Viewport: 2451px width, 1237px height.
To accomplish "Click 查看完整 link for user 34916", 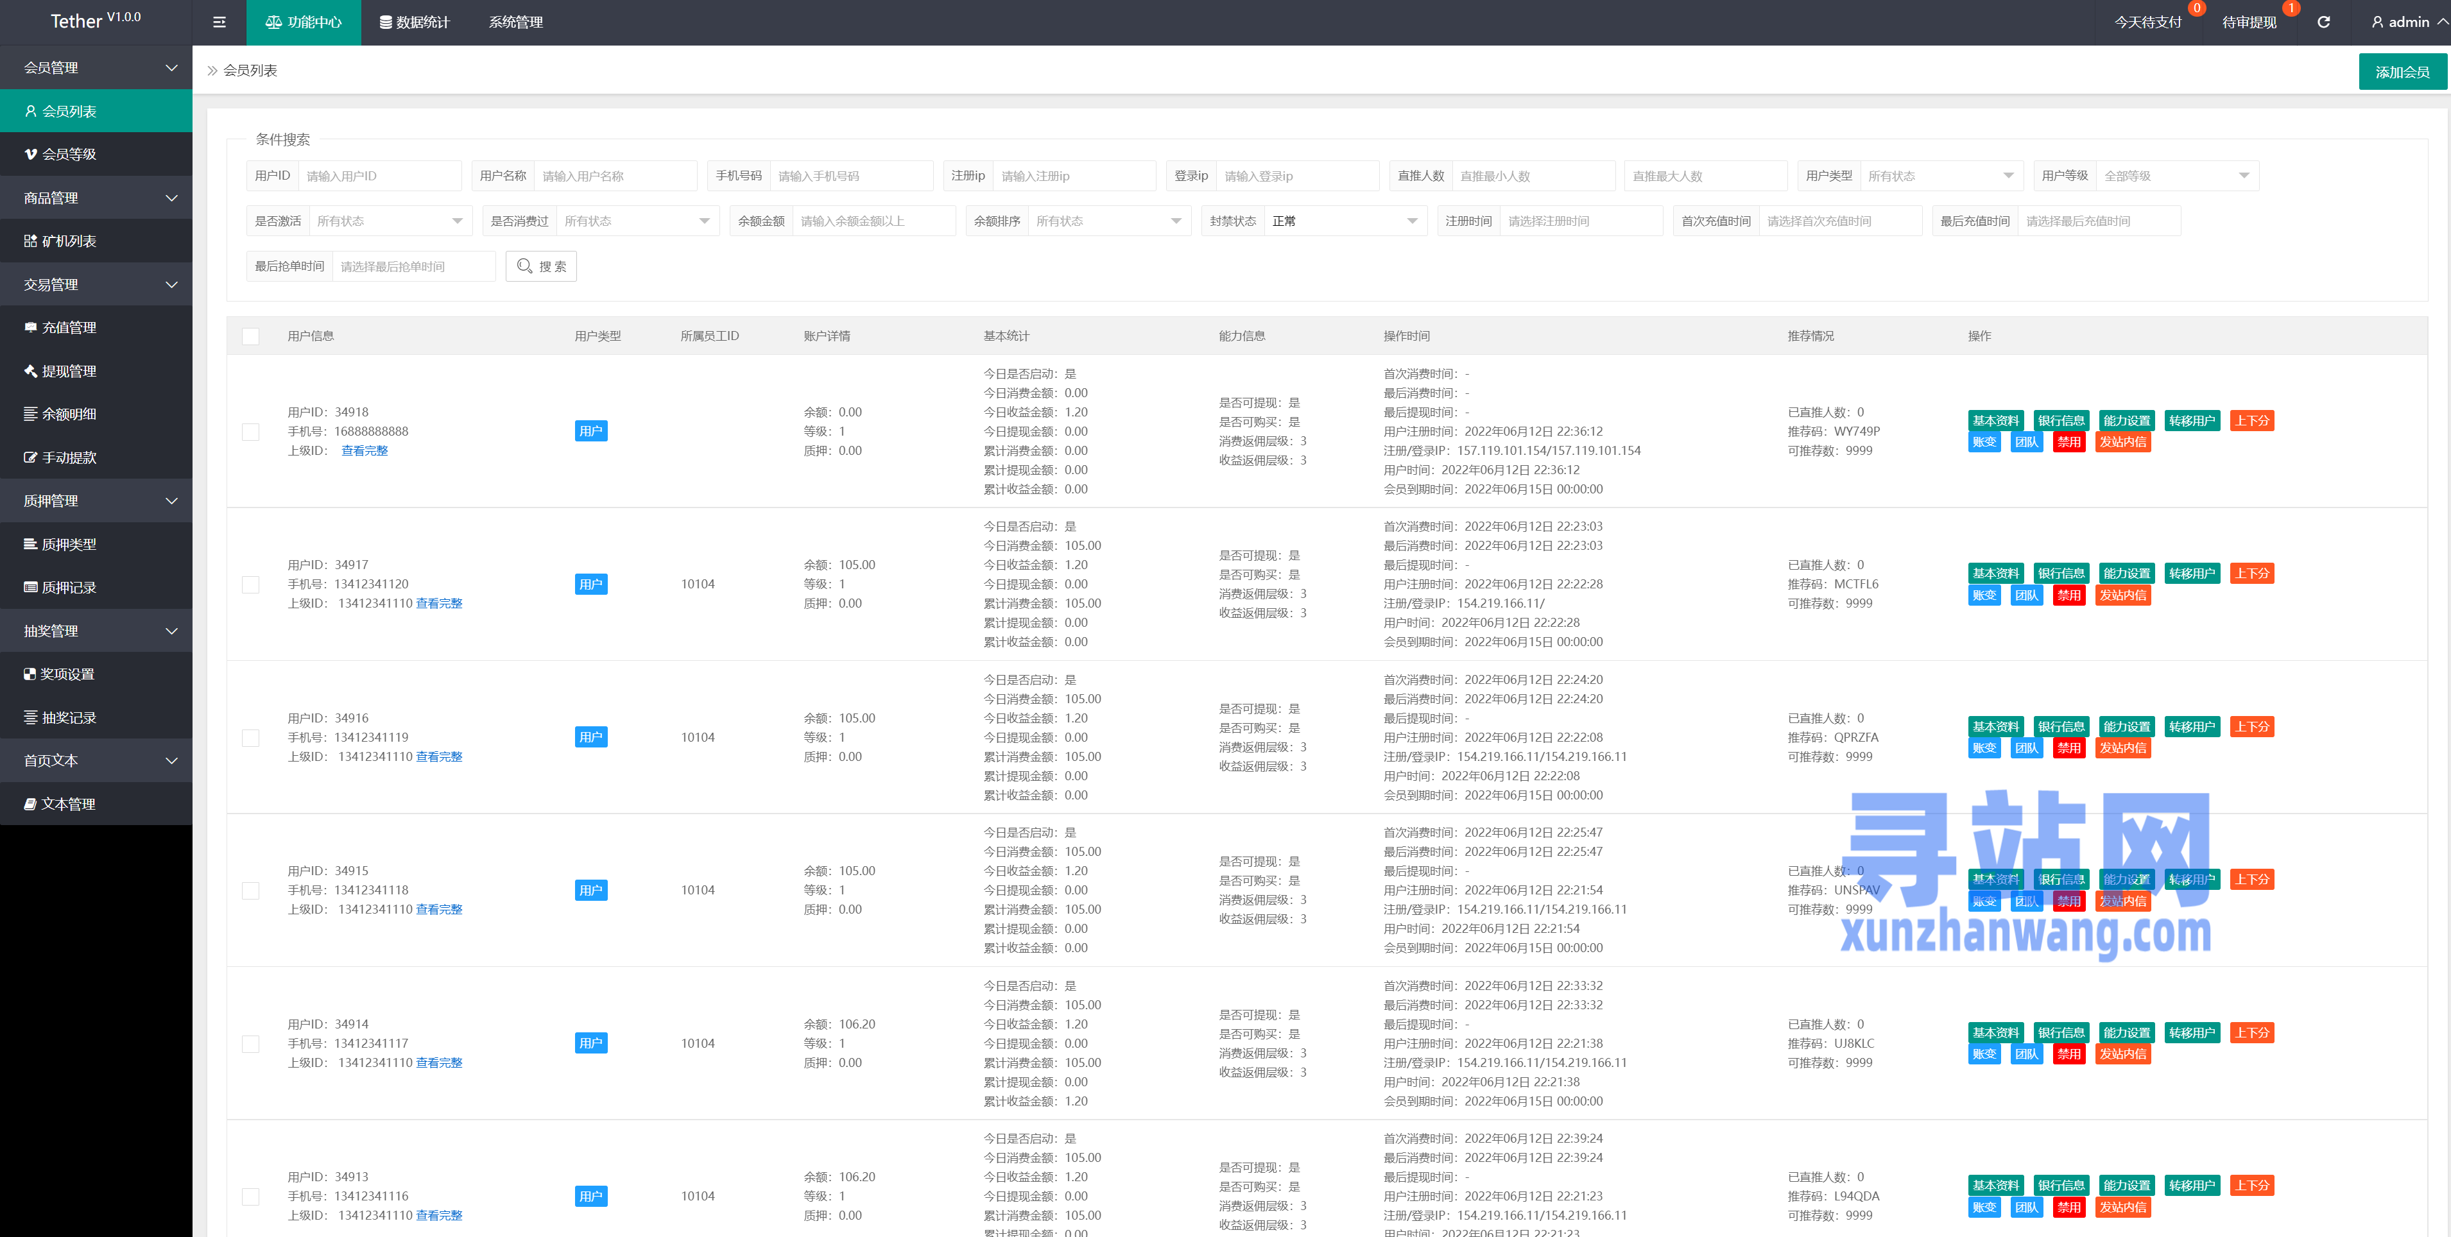I will [x=438, y=756].
